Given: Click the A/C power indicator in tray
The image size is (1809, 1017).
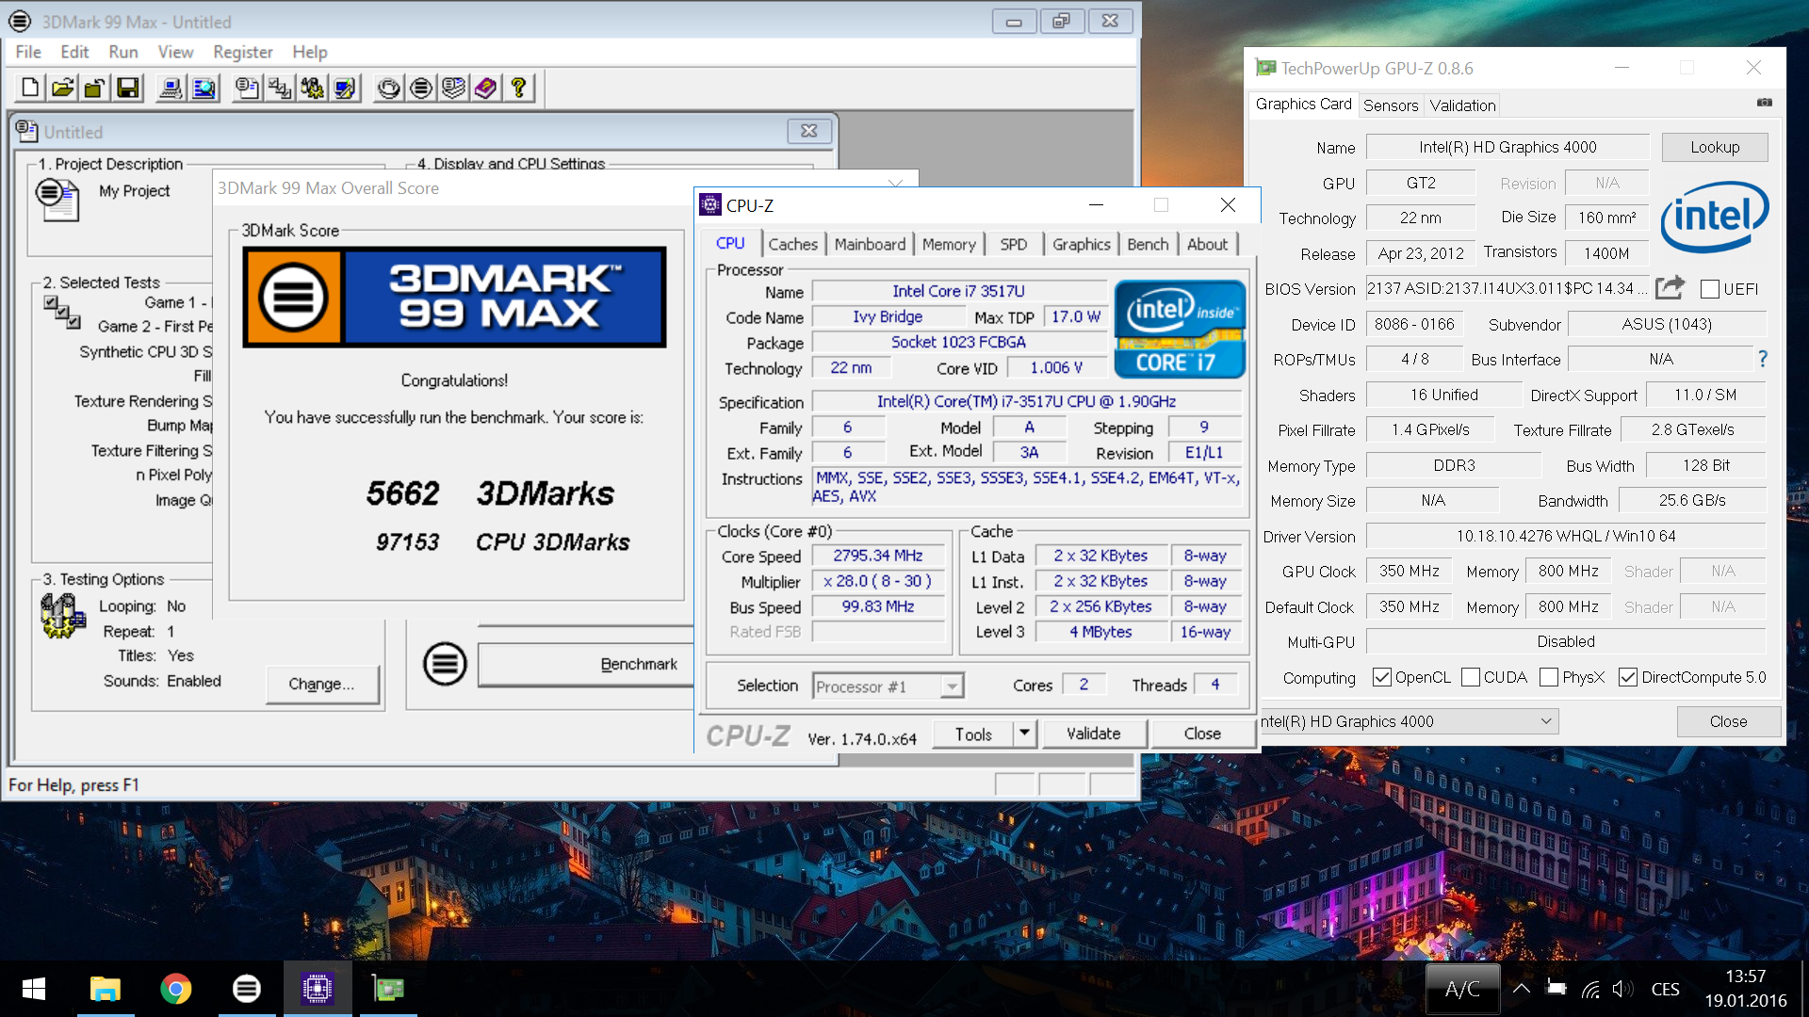Looking at the screenshot, I should click(1462, 989).
